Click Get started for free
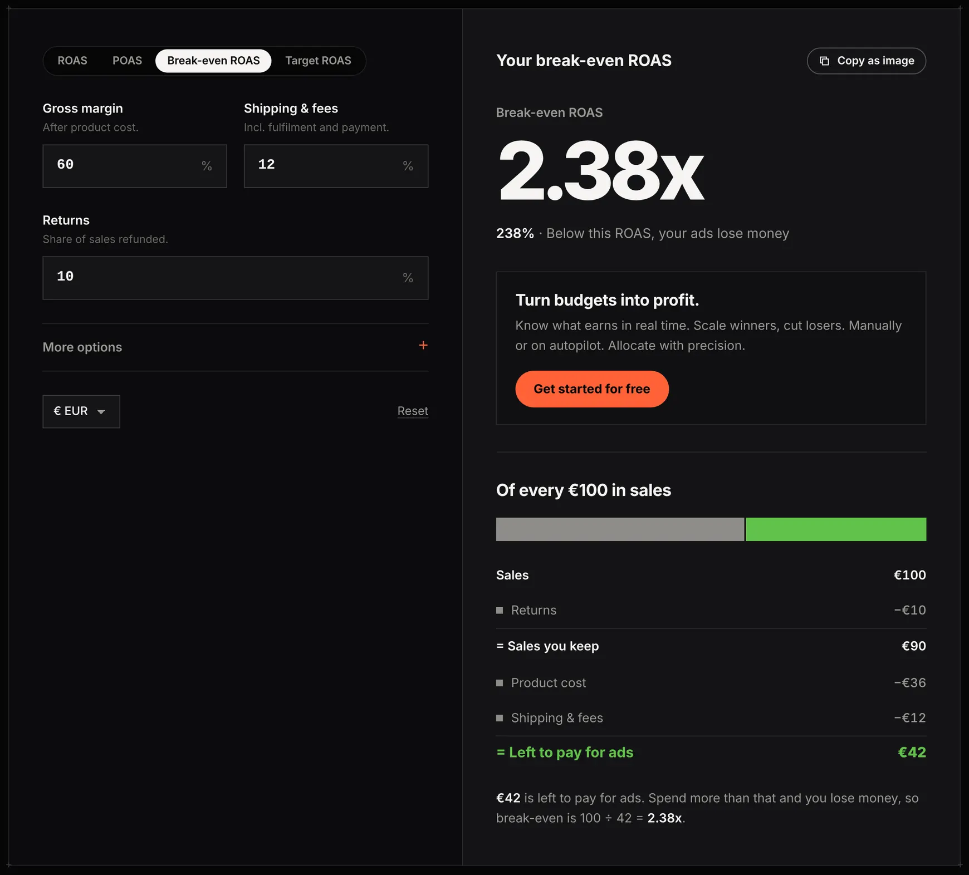This screenshot has width=969, height=875. (592, 389)
